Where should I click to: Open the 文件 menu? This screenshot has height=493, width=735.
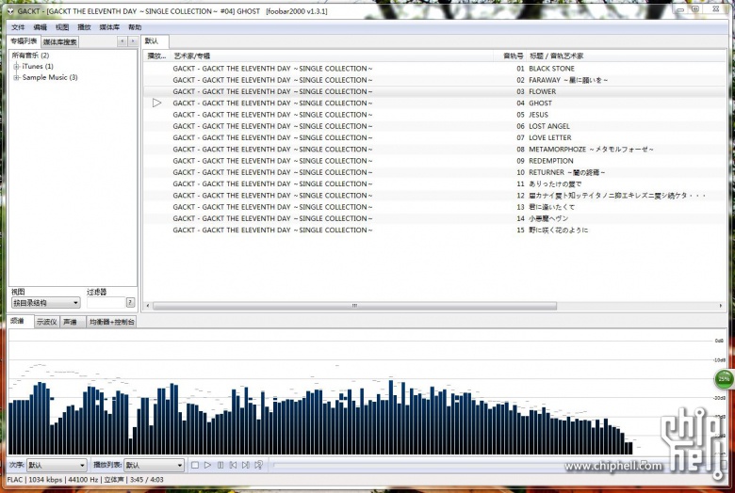point(18,27)
